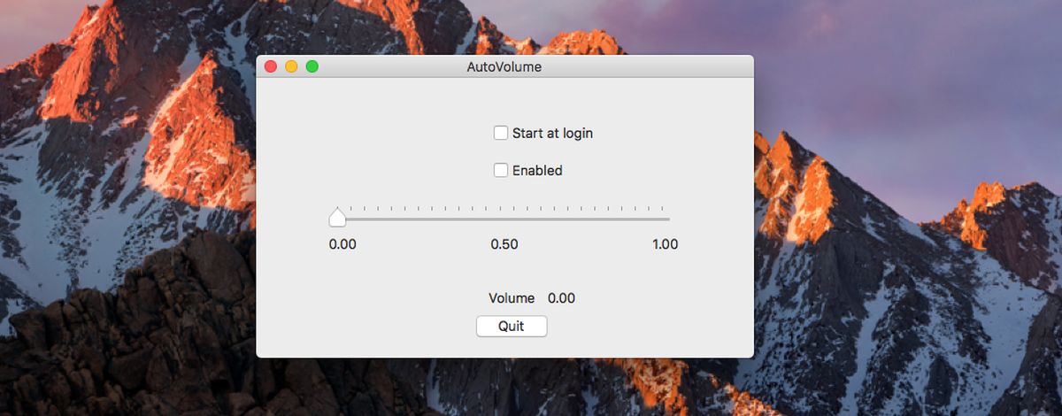Image resolution: width=1062 pixels, height=416 pixels.
Task: Click the 0.00 label under slider start
Action: tap(342, 244)
